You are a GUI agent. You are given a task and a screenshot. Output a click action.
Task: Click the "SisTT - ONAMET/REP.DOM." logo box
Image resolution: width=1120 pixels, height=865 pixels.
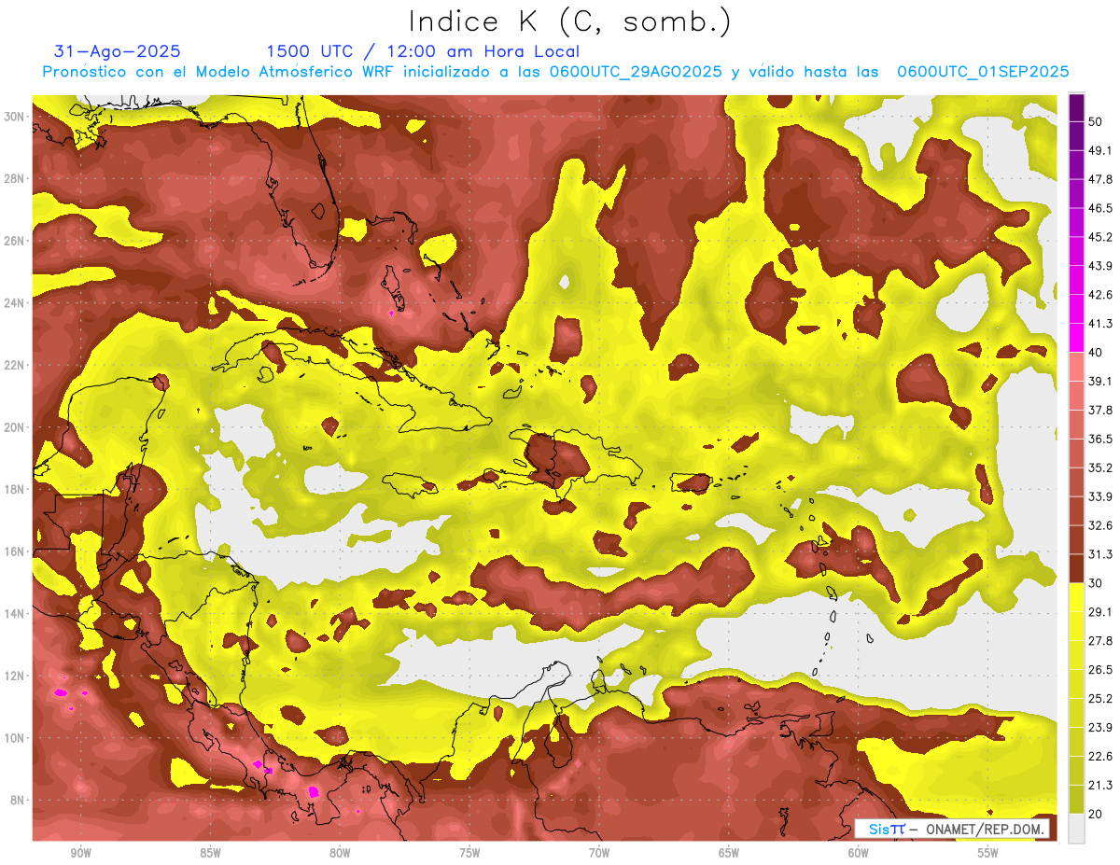[951, 830]
